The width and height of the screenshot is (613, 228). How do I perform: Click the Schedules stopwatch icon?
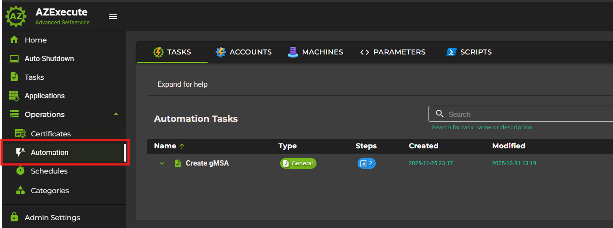click(20, 171)
